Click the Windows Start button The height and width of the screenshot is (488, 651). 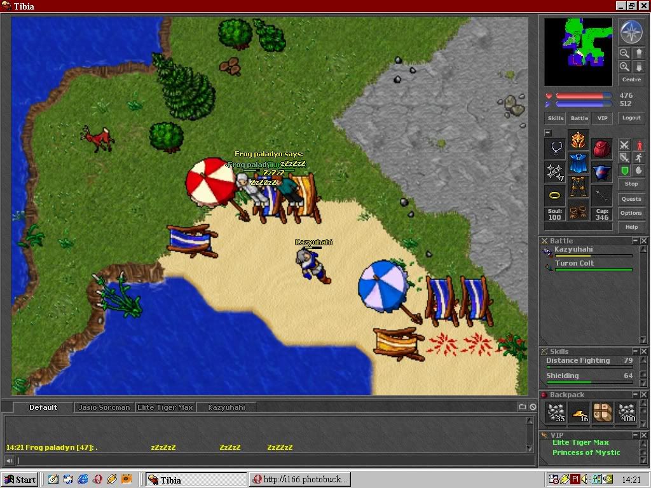tap(20, 480)
